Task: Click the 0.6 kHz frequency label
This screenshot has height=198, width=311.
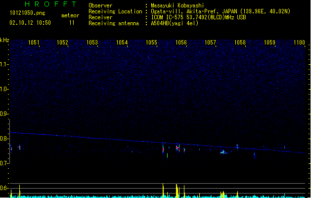Action: coord(4,188)
